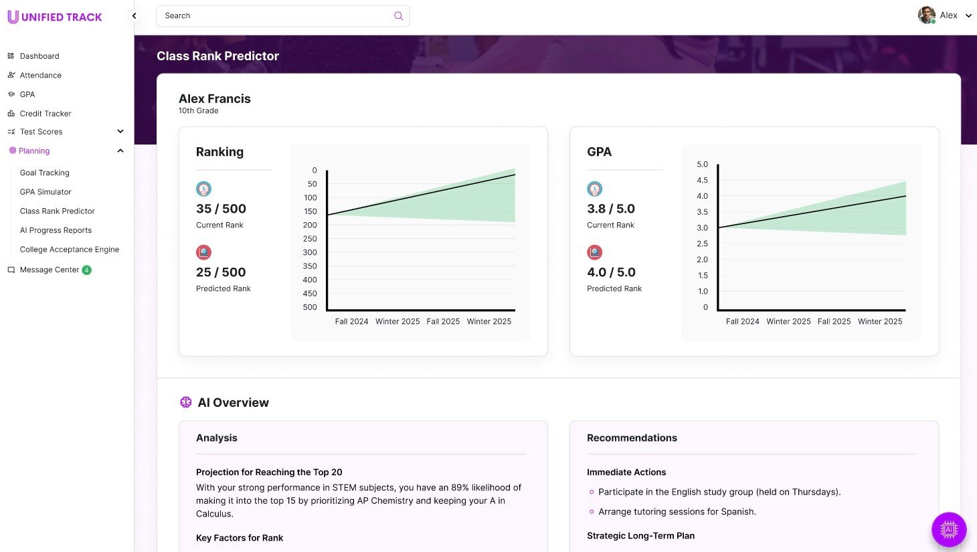Click Projection for Reaching the Top 20
The width and height of the screenshot is (977, 552).
[x=269, y=472]
